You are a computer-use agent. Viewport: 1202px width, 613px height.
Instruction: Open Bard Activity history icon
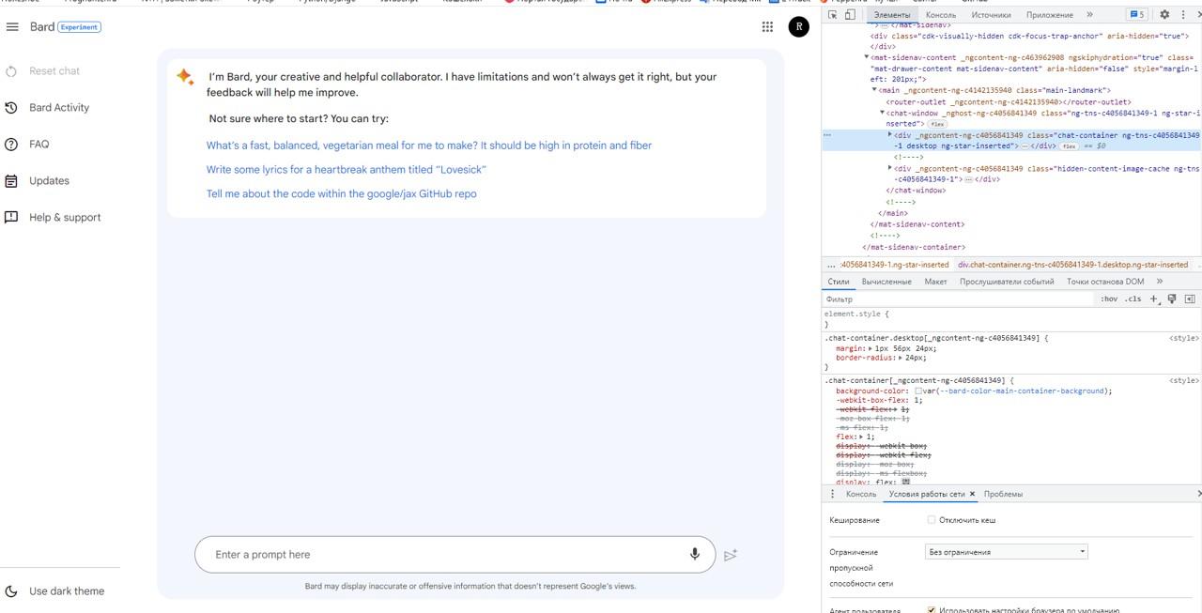(x=11, y=108)
